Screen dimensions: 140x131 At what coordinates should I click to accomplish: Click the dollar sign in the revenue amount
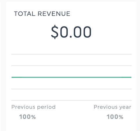click(x=55, y=32)
